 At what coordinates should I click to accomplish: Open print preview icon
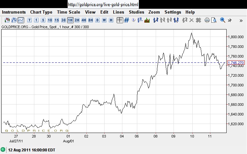[x=214, y=20]
